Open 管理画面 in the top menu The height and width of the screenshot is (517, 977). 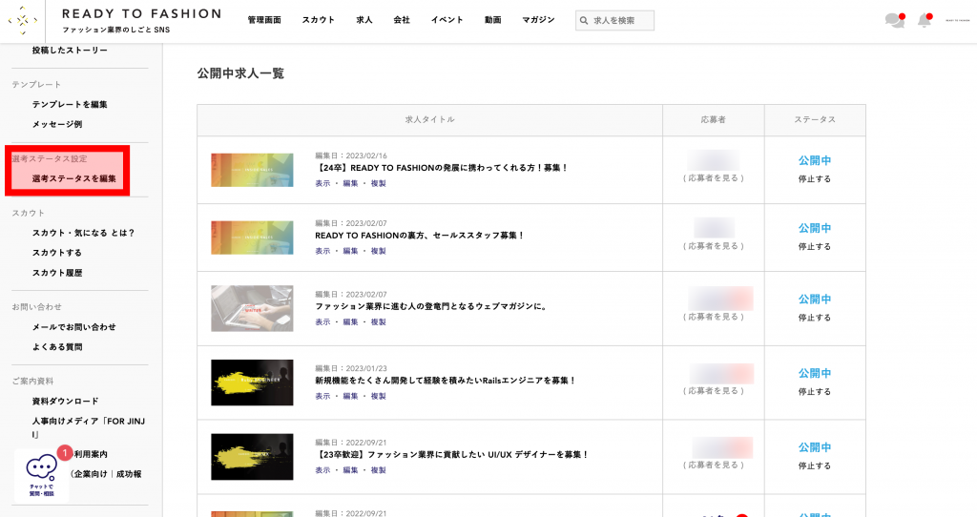264,20
